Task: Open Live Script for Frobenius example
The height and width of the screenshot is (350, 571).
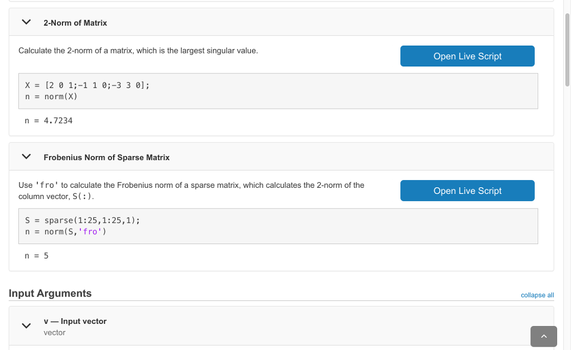Action: point(467,191)
